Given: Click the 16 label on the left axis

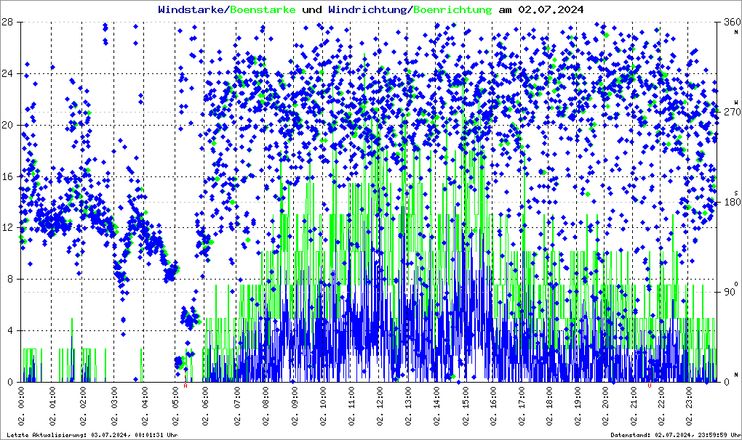Looking at the screenshot, I should tap(7, 176).
